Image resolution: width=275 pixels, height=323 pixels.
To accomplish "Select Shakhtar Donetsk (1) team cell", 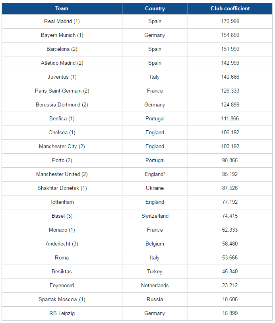I will (x=62, y=188).
